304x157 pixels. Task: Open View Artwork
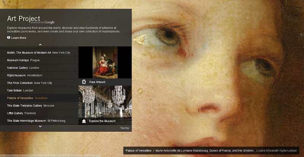tap(97, 82)
